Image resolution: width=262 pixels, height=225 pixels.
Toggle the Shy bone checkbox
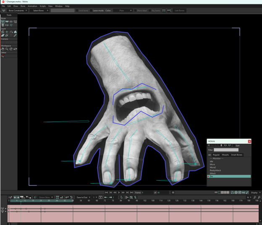pos(150,10)
